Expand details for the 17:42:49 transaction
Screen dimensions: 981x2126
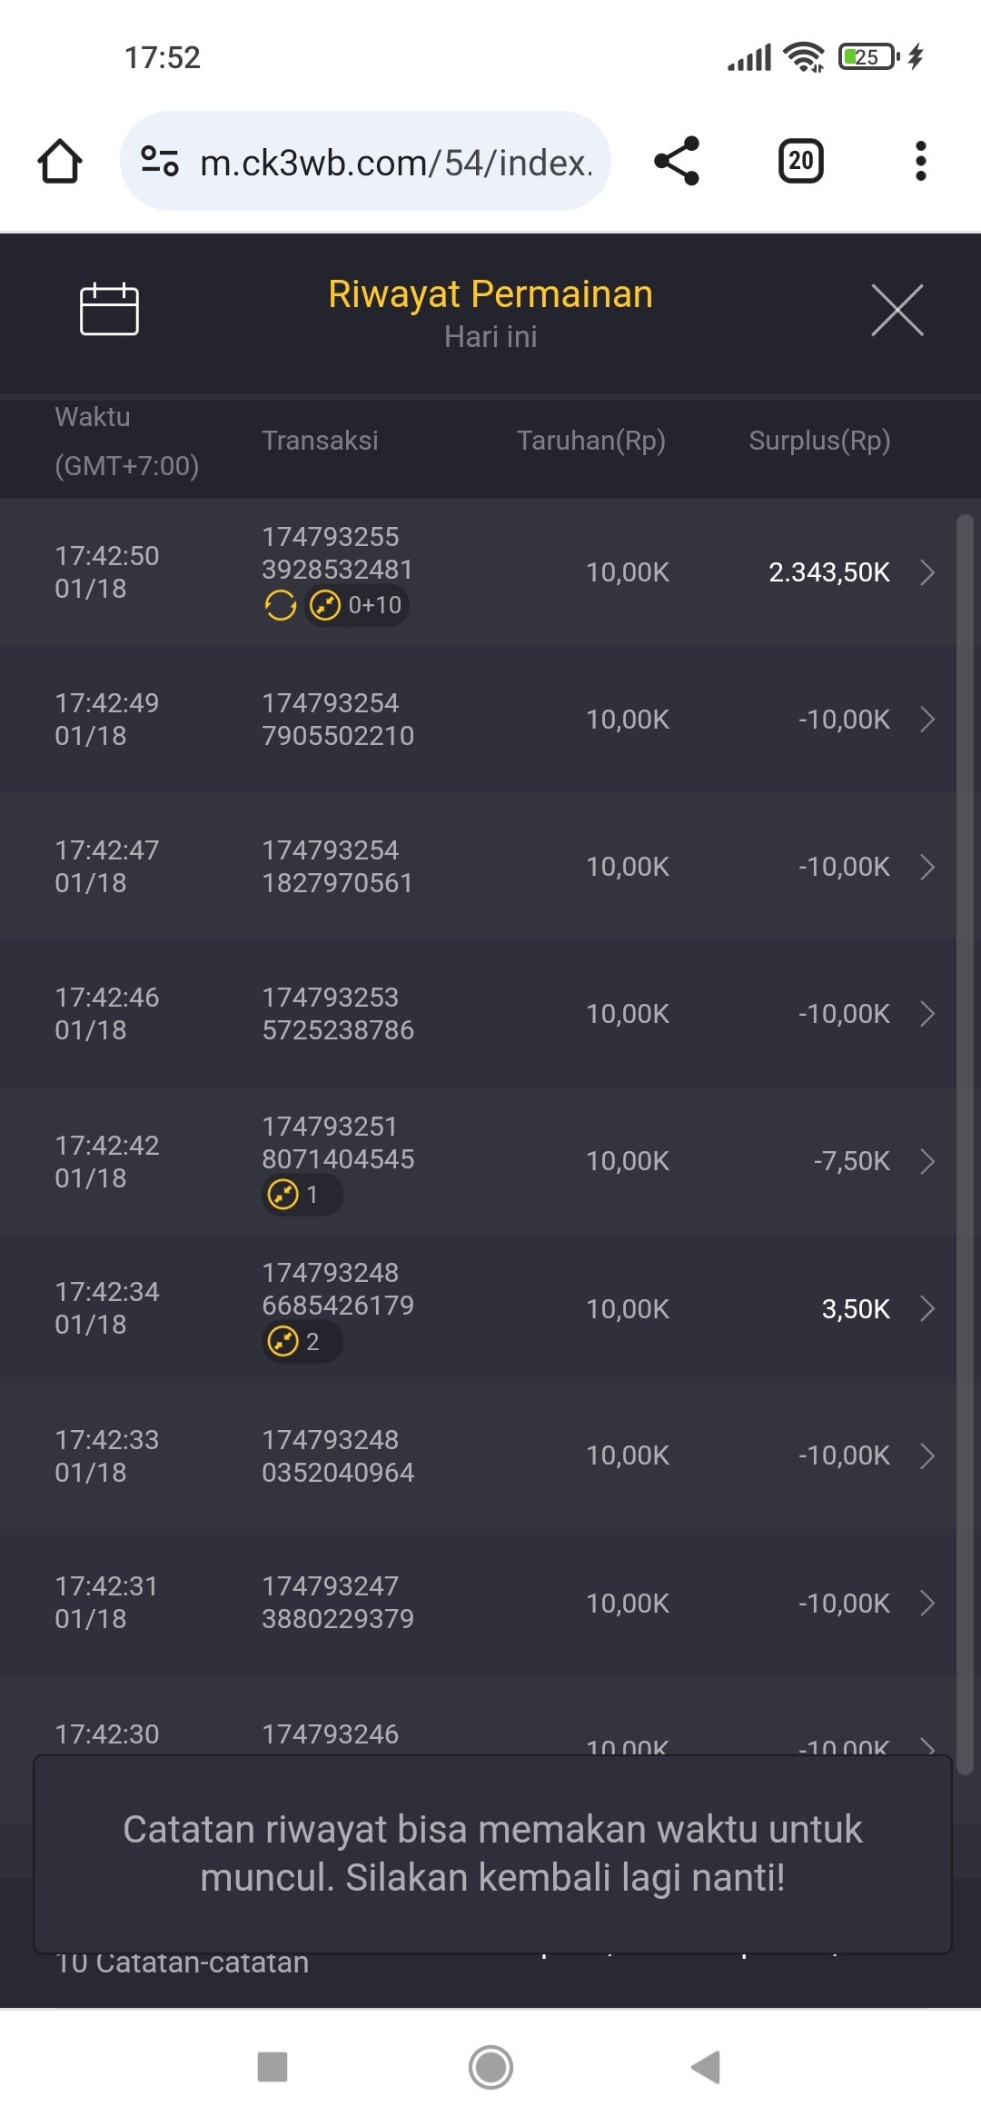pyautogui.click(x=926, y=720)
